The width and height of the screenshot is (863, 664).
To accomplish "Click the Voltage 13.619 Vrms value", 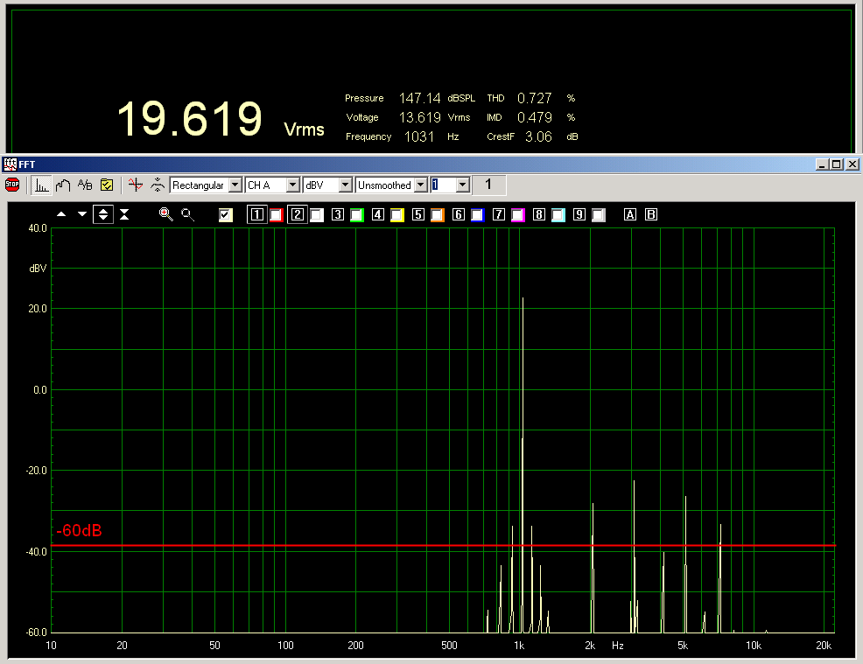I will (x=419, y=117).
